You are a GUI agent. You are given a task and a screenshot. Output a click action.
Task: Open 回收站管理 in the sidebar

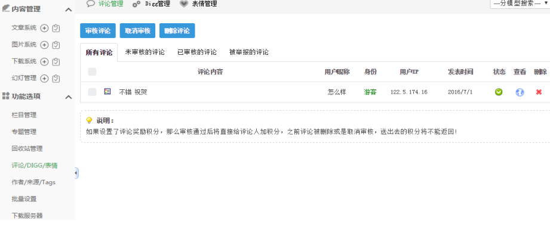point(27,148)
